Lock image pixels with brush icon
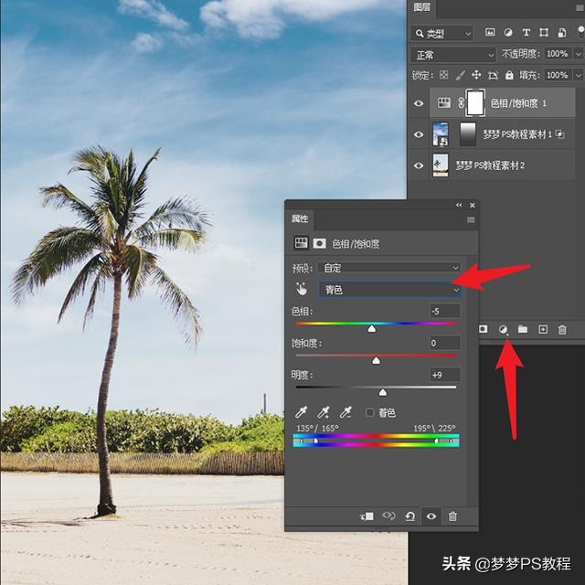Image resolution: width=585 pixels, height=585 pixels. [x=460, y=75]
